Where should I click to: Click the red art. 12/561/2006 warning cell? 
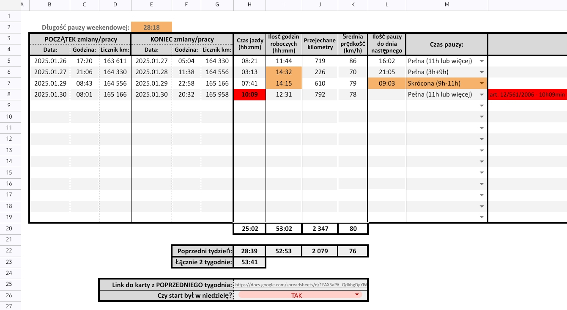(527, 94)
